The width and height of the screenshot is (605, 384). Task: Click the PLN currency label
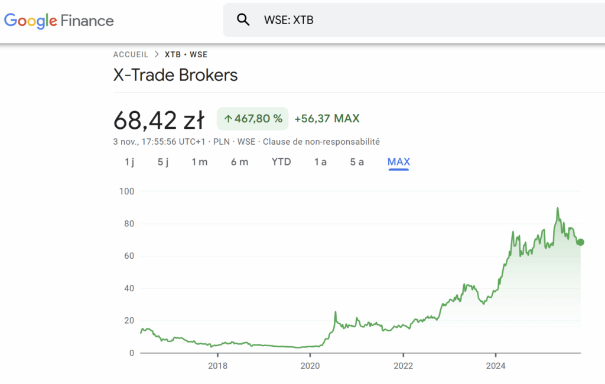[x=222, y=142]
